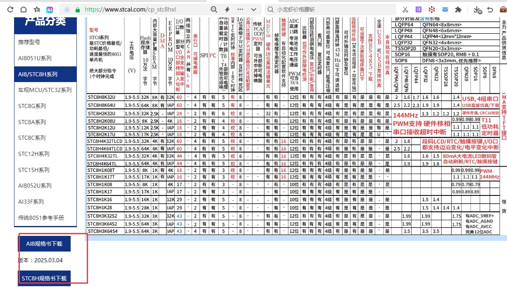This screenshot has width=507, height=287.
Task: Open the puzzle-piece extensions manager icon
Action: click(x=458, y=9)
